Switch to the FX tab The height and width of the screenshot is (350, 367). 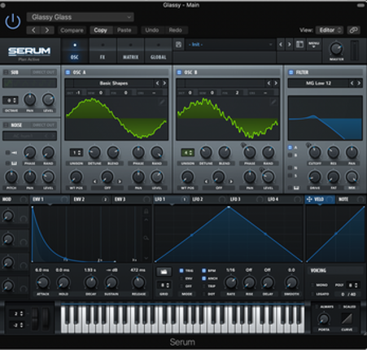103,51
